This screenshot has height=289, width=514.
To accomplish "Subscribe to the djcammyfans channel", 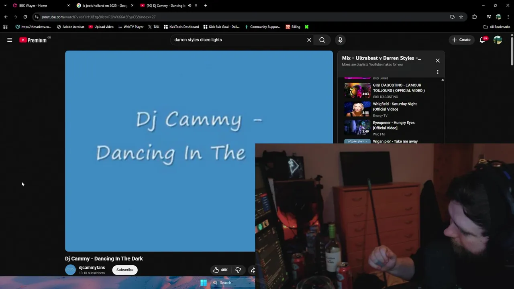I will [125, 270].
